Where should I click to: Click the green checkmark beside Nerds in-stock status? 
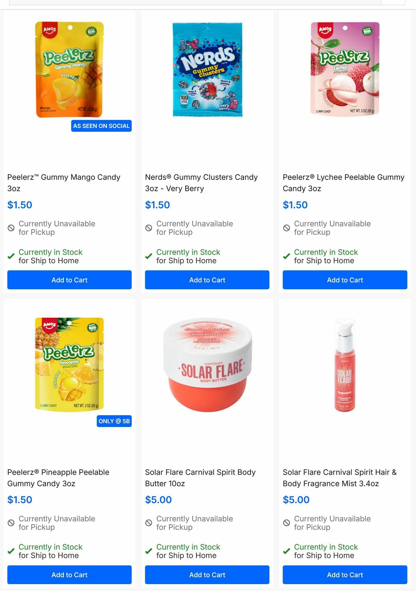tap(149, 256)
